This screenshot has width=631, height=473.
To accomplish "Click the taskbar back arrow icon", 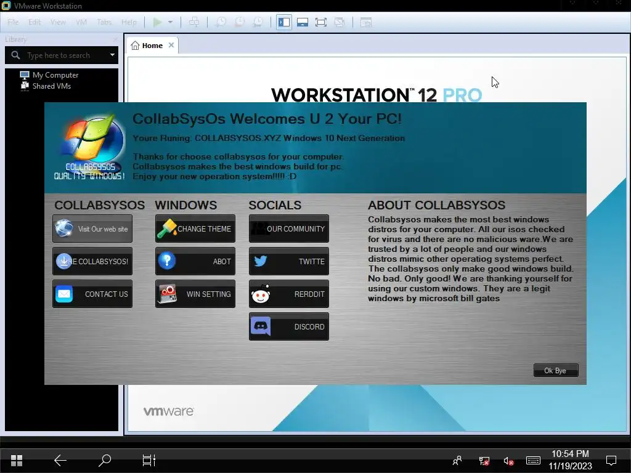I will [60, 460].
